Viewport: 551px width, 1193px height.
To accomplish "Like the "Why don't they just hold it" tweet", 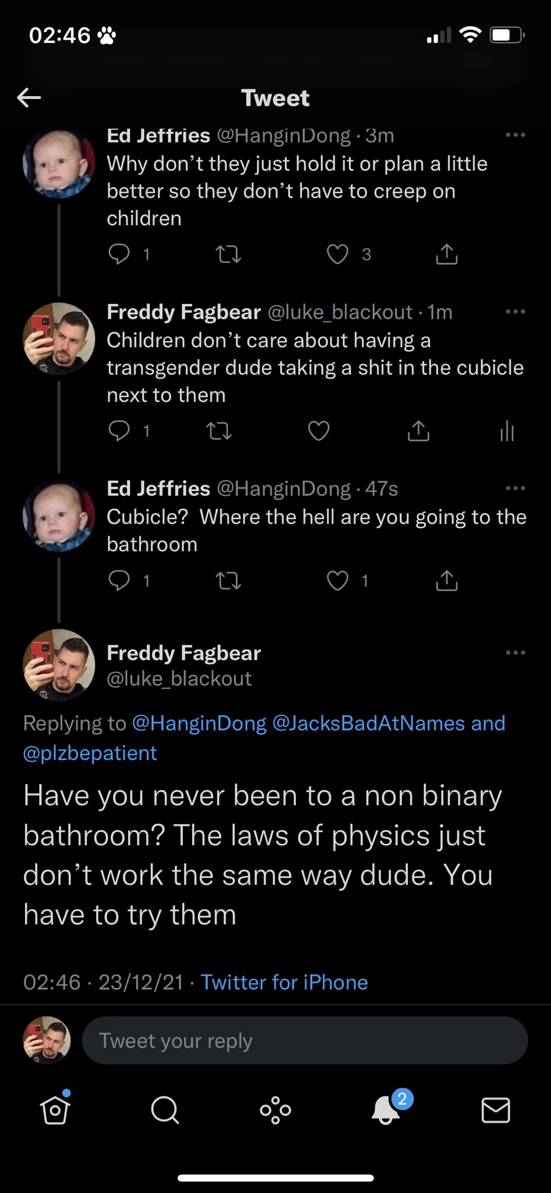I will 338,255.
